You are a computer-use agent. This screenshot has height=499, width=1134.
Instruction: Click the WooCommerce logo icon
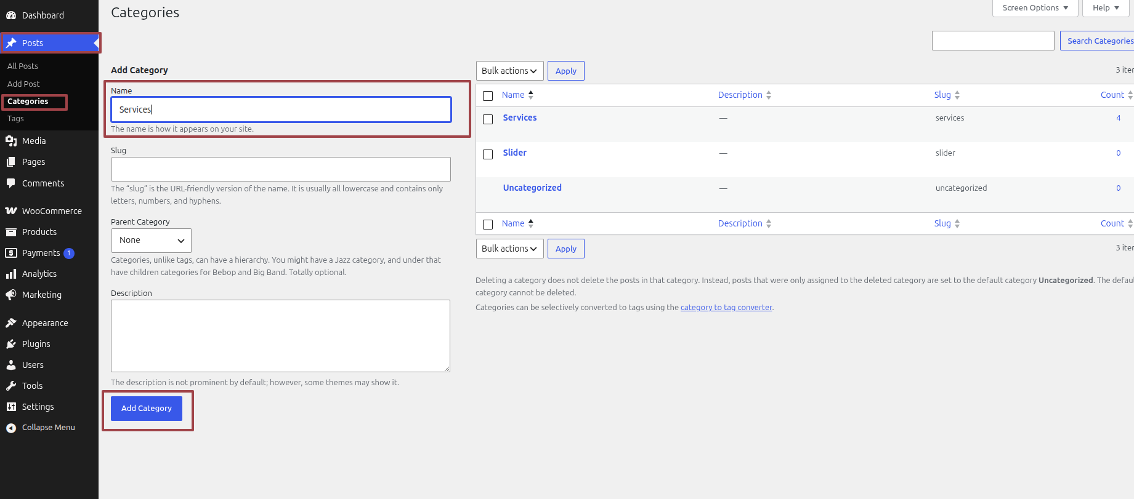click(x=11, y=211)
